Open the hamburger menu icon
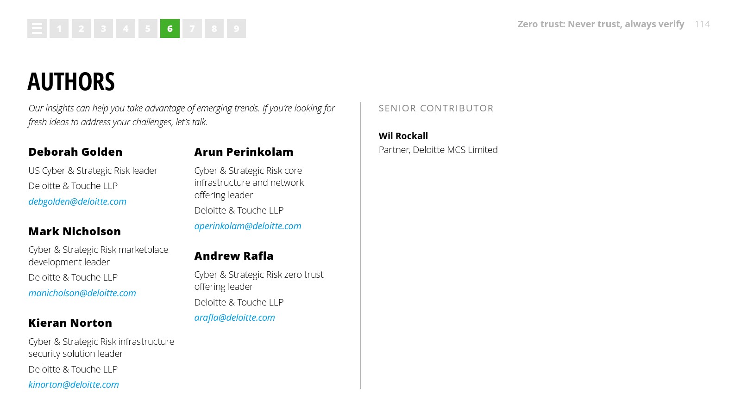This screenshot has width=741, height=416. click(37, 29)
